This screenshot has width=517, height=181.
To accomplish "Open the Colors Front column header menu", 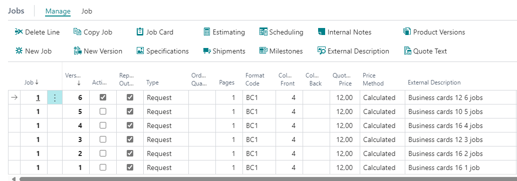I will (x=287, y=79).
